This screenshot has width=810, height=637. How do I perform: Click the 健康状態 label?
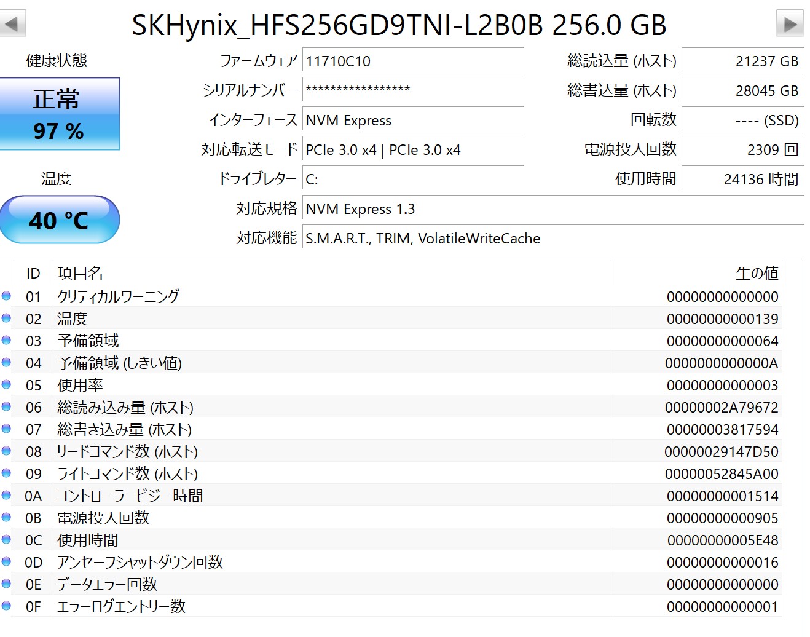57,61
